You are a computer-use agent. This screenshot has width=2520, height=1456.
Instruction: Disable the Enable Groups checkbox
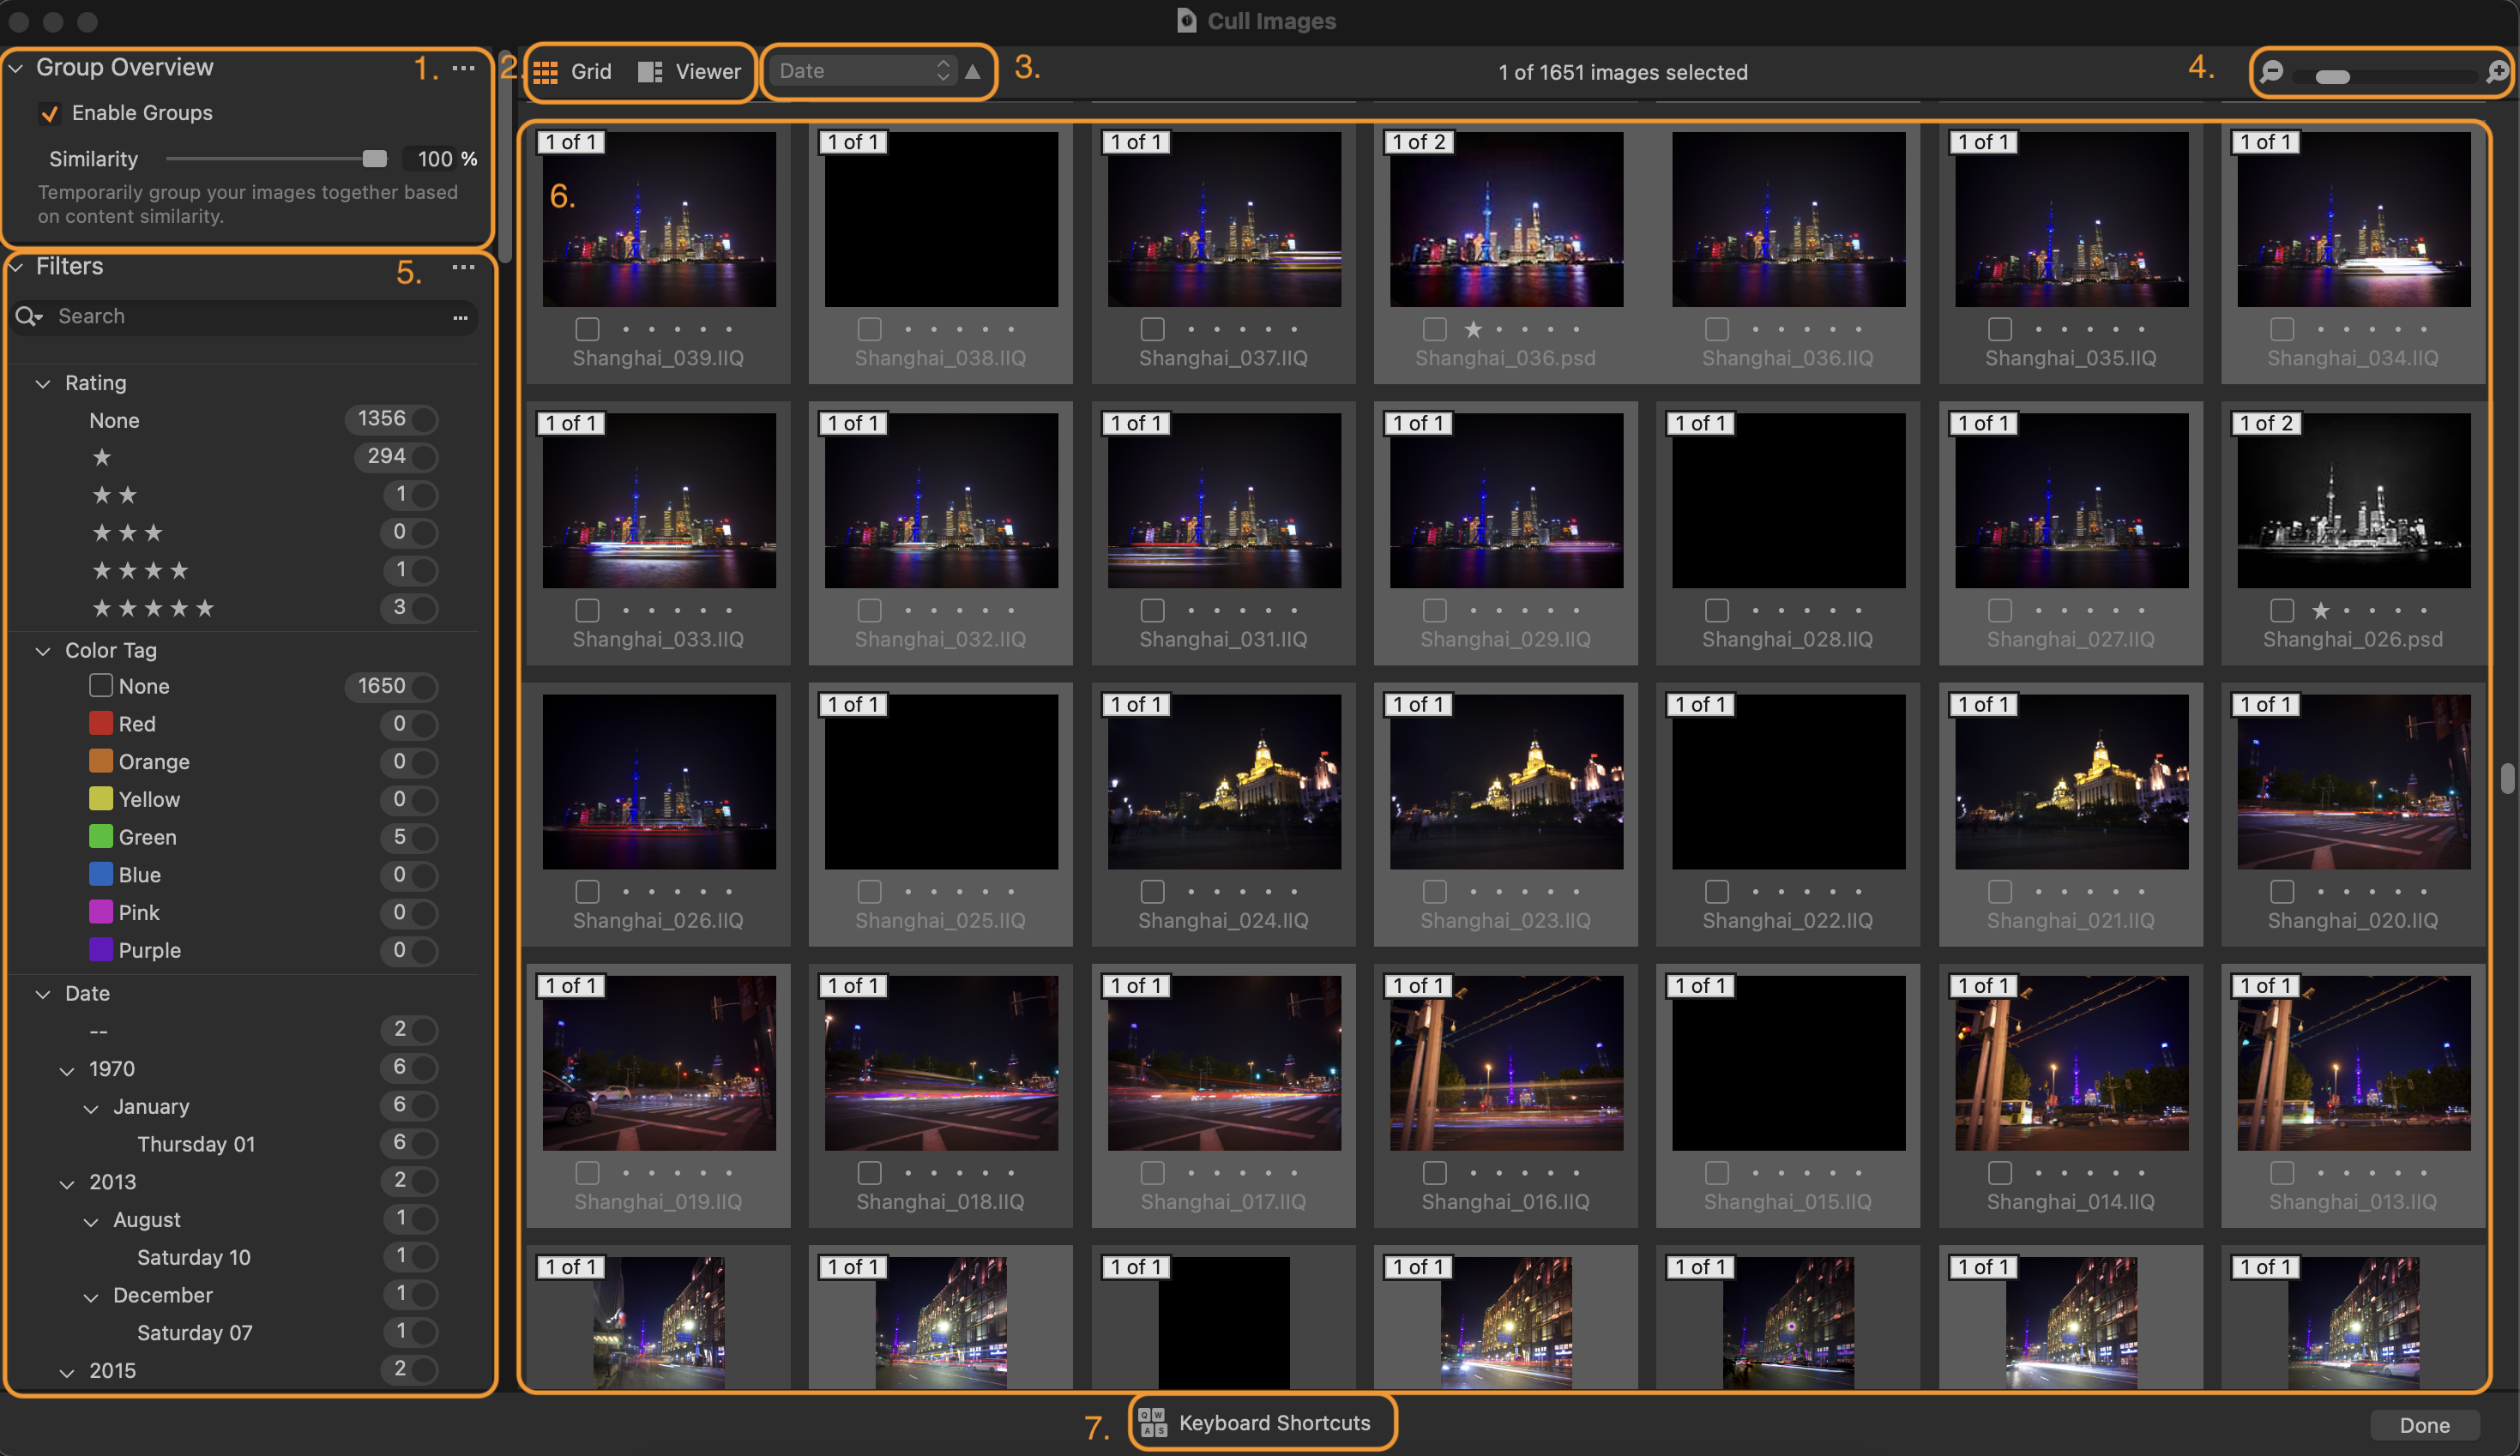(x=49, y=113)
